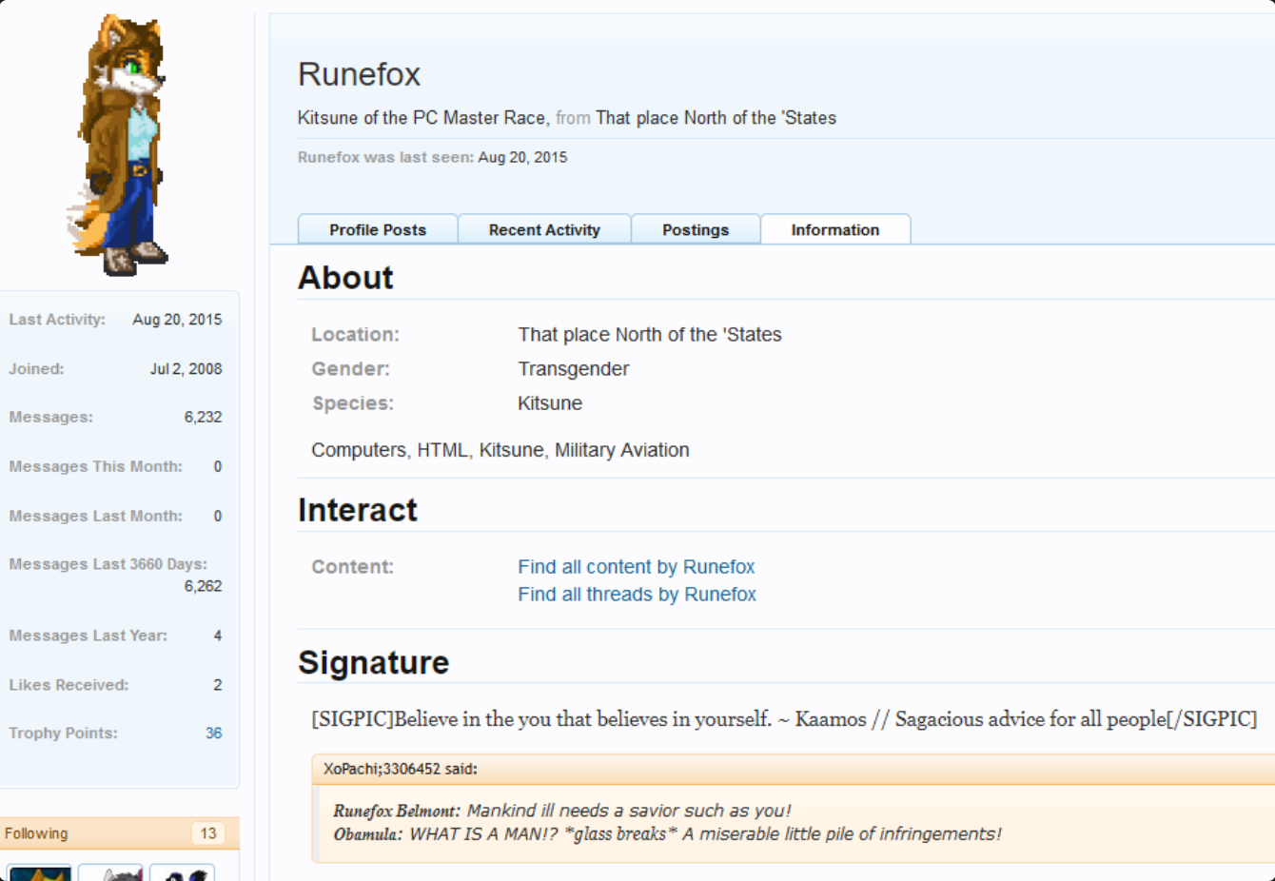This screenshot has width=1275, height=881.
Task: Click the Last Activity date in sidebar
Action: coord(177,320)
